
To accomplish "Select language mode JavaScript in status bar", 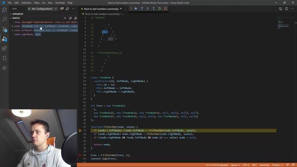I will (x=265, y=165).
